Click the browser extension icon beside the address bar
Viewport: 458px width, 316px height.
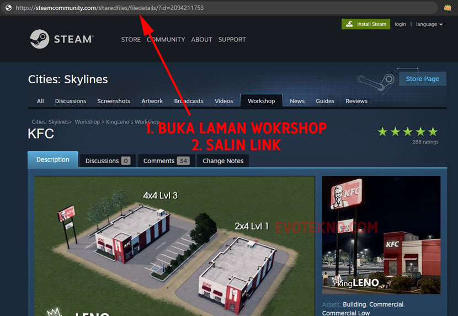pos(448,8)
